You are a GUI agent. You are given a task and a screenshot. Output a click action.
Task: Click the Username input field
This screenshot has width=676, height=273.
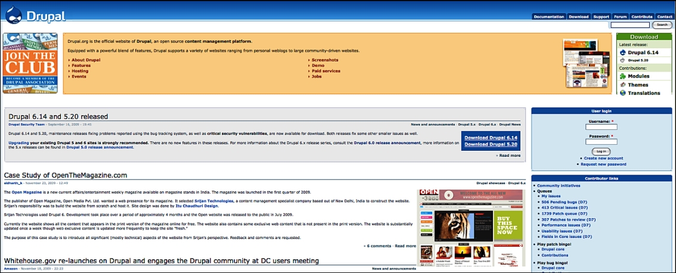601,127
